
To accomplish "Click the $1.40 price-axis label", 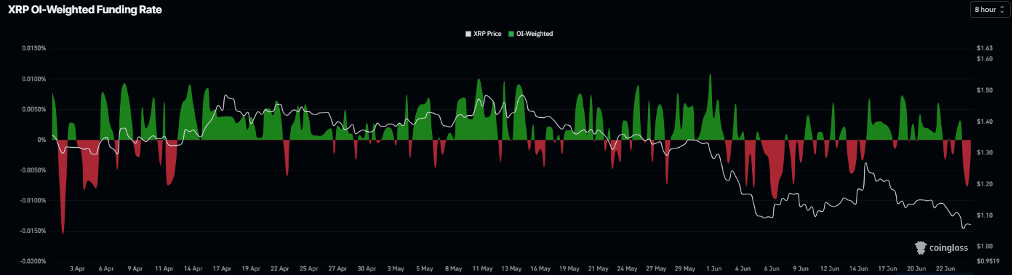I will coord(984,121).
